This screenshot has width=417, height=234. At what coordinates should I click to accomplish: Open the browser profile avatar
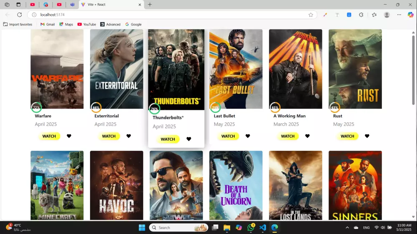387,15
